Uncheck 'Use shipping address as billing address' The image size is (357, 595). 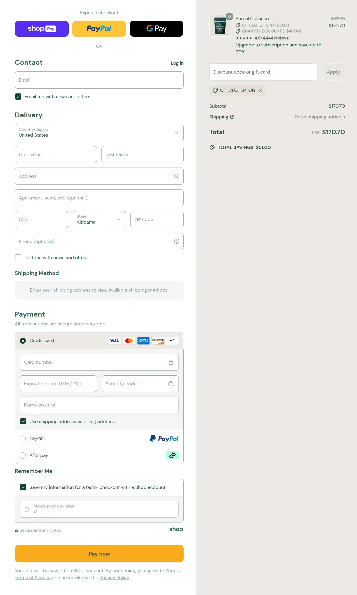[23, 421]
